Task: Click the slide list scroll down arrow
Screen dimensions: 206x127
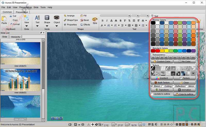Action: click(43, 120)
